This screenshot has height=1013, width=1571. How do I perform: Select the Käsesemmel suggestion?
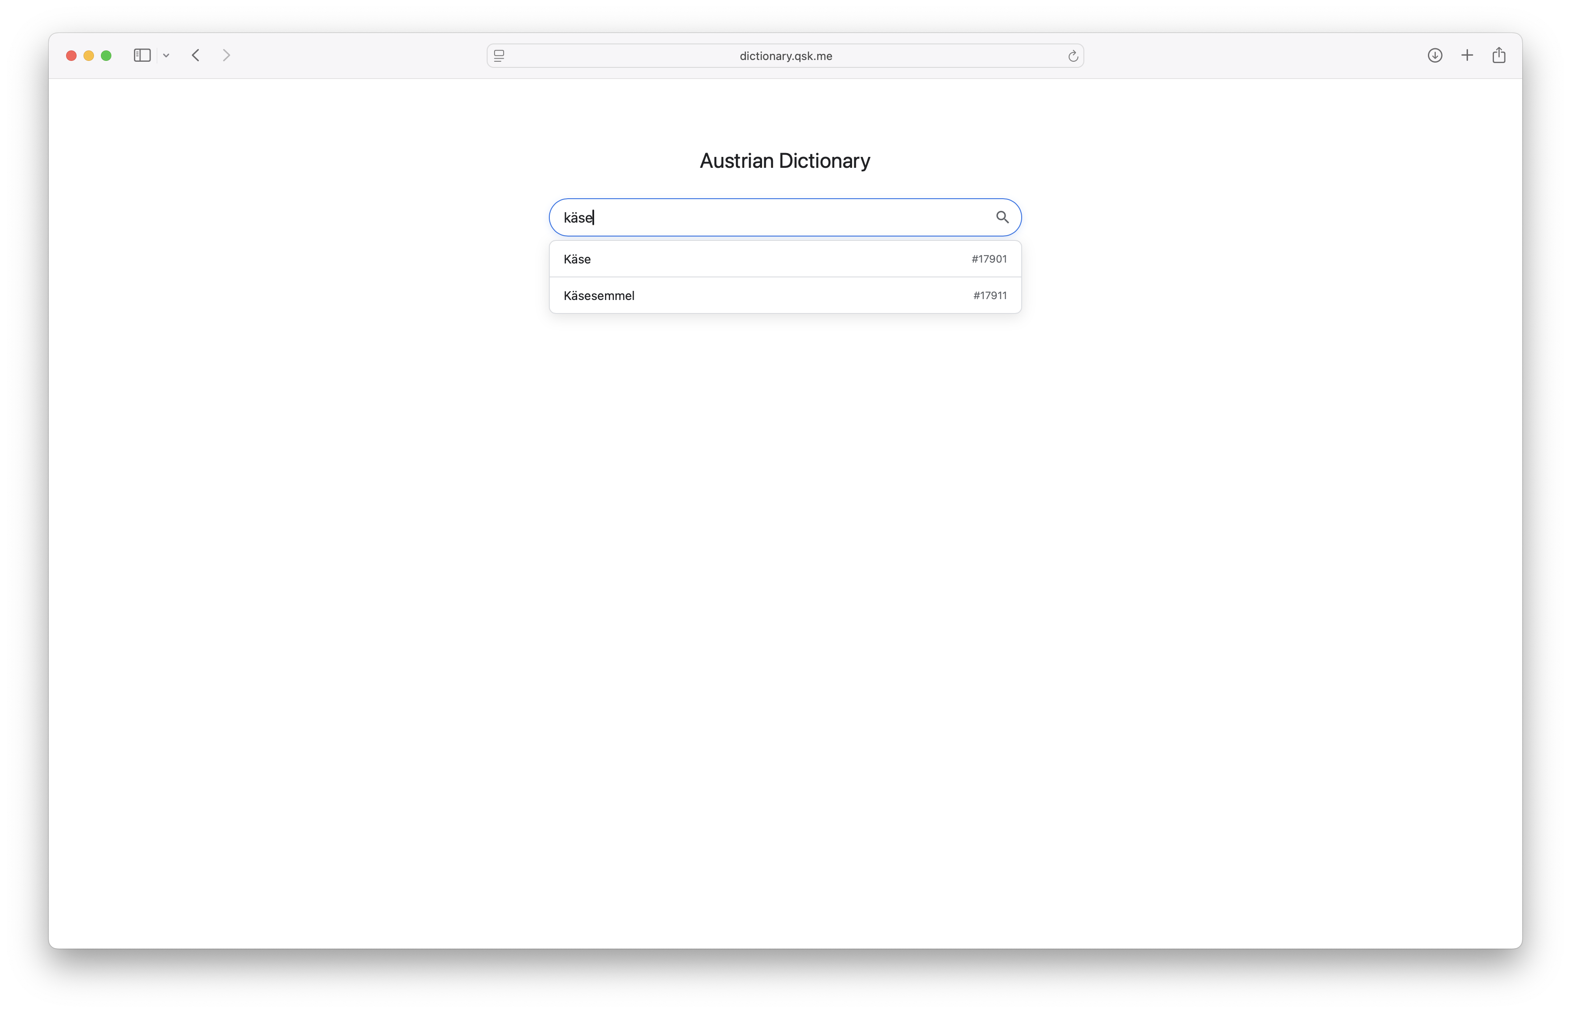pos(598,295)
